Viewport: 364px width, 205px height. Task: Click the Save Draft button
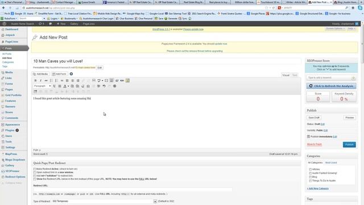[x=314, y=118]
